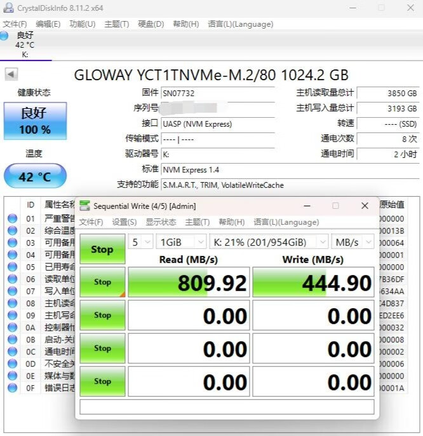Click the CrystalDiskMark app icon in Sequential Write title
Screen dimensions: 423x436
(84, 206)
